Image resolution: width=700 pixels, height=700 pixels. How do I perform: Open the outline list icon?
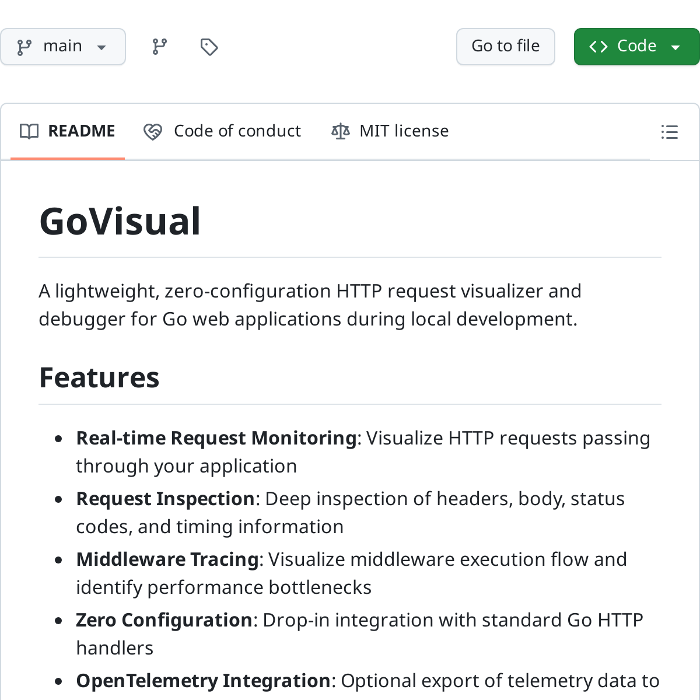pos(669,132)
